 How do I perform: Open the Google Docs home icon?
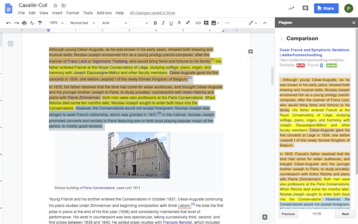tap(9, 9)
